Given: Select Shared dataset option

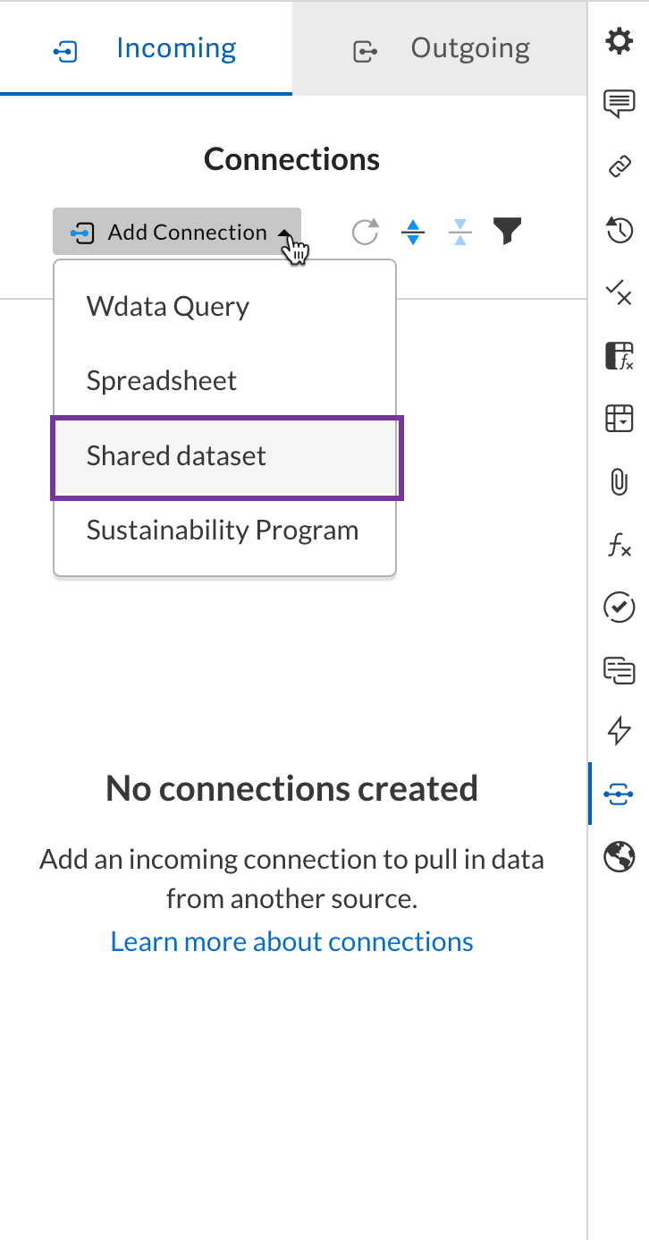Looking at the screenshot, I should pyautogui.click(x=177, y=455).
